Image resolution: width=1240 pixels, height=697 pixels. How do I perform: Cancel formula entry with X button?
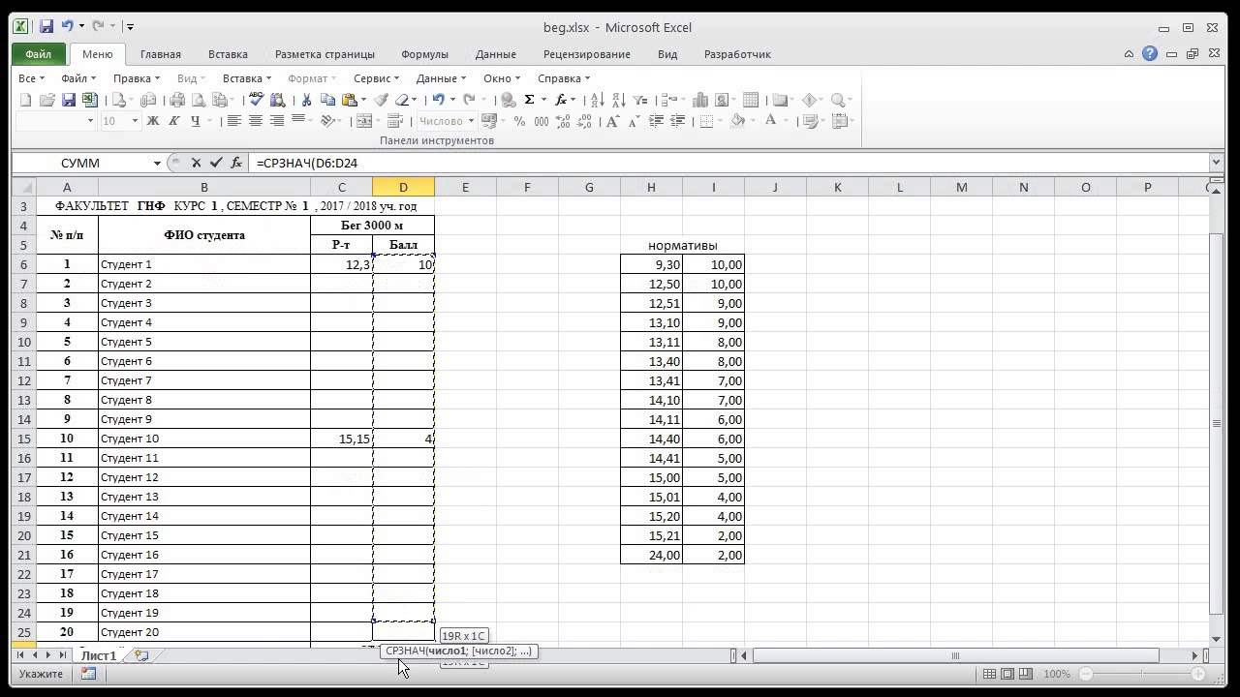(196, 163)
